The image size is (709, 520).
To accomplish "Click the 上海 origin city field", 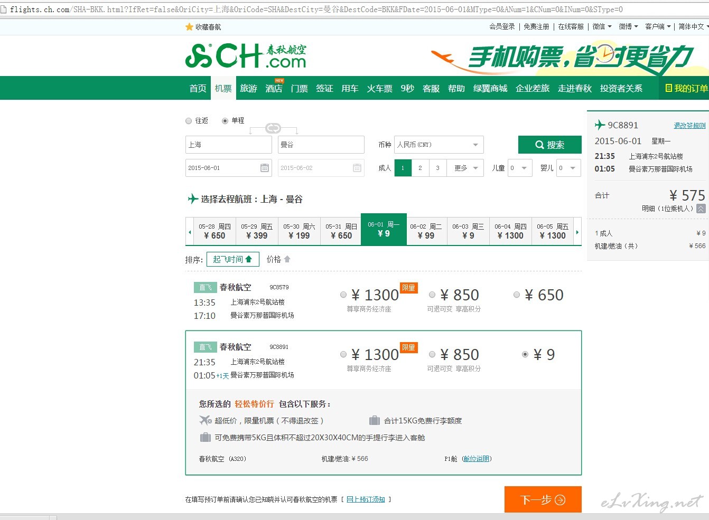I will (x=228, y=145).
